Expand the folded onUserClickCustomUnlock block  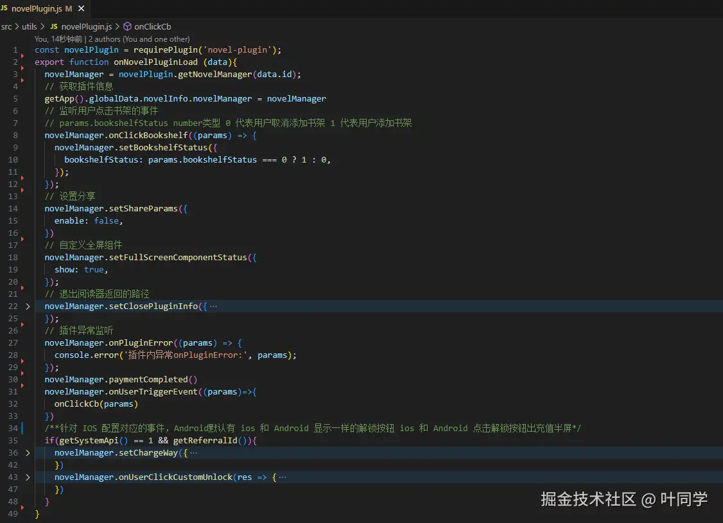(x=28, y=477)
